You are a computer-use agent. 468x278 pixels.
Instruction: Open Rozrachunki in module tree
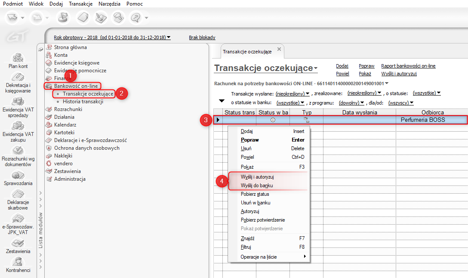(68, 109)
